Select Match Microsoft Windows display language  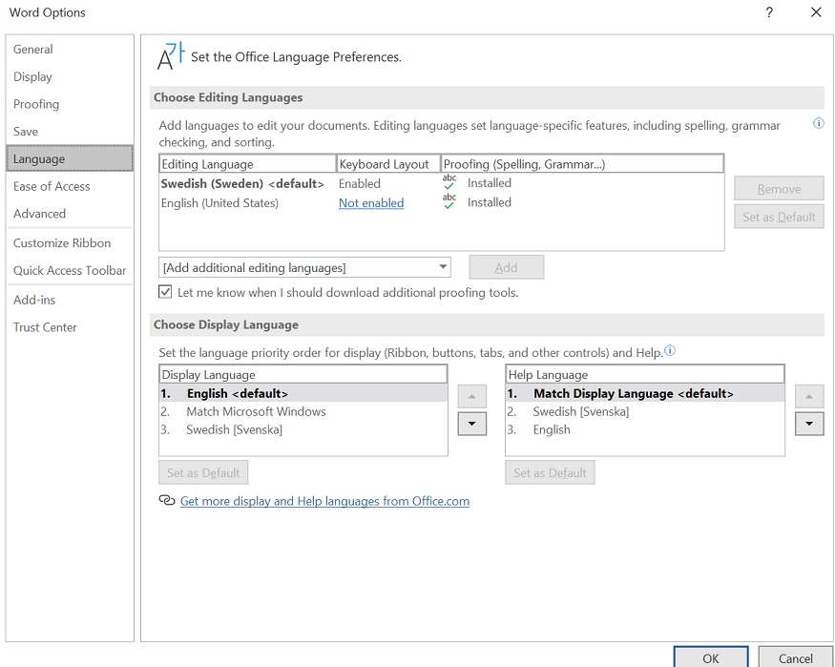[x=303, y=411]
